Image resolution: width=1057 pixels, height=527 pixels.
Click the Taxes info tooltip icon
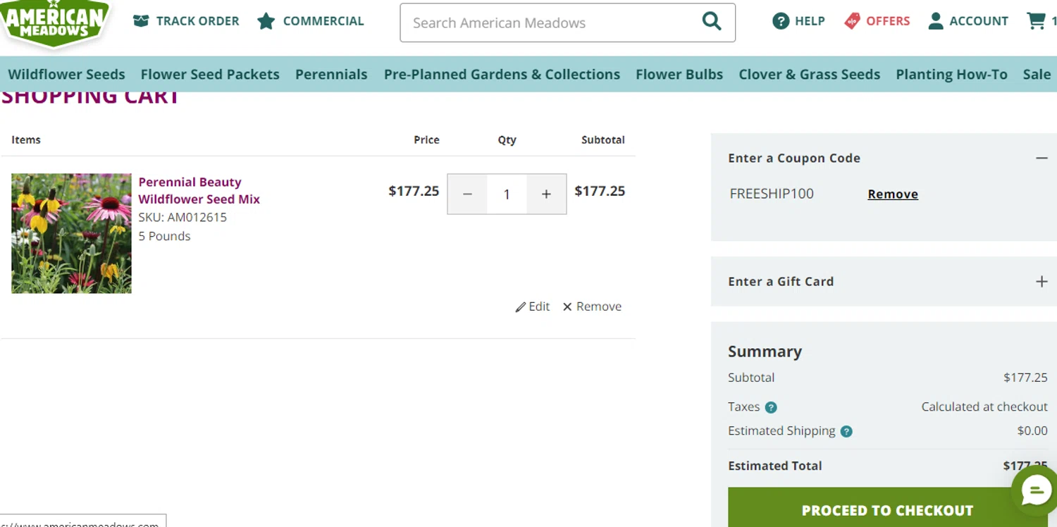(x=771, y=407)
